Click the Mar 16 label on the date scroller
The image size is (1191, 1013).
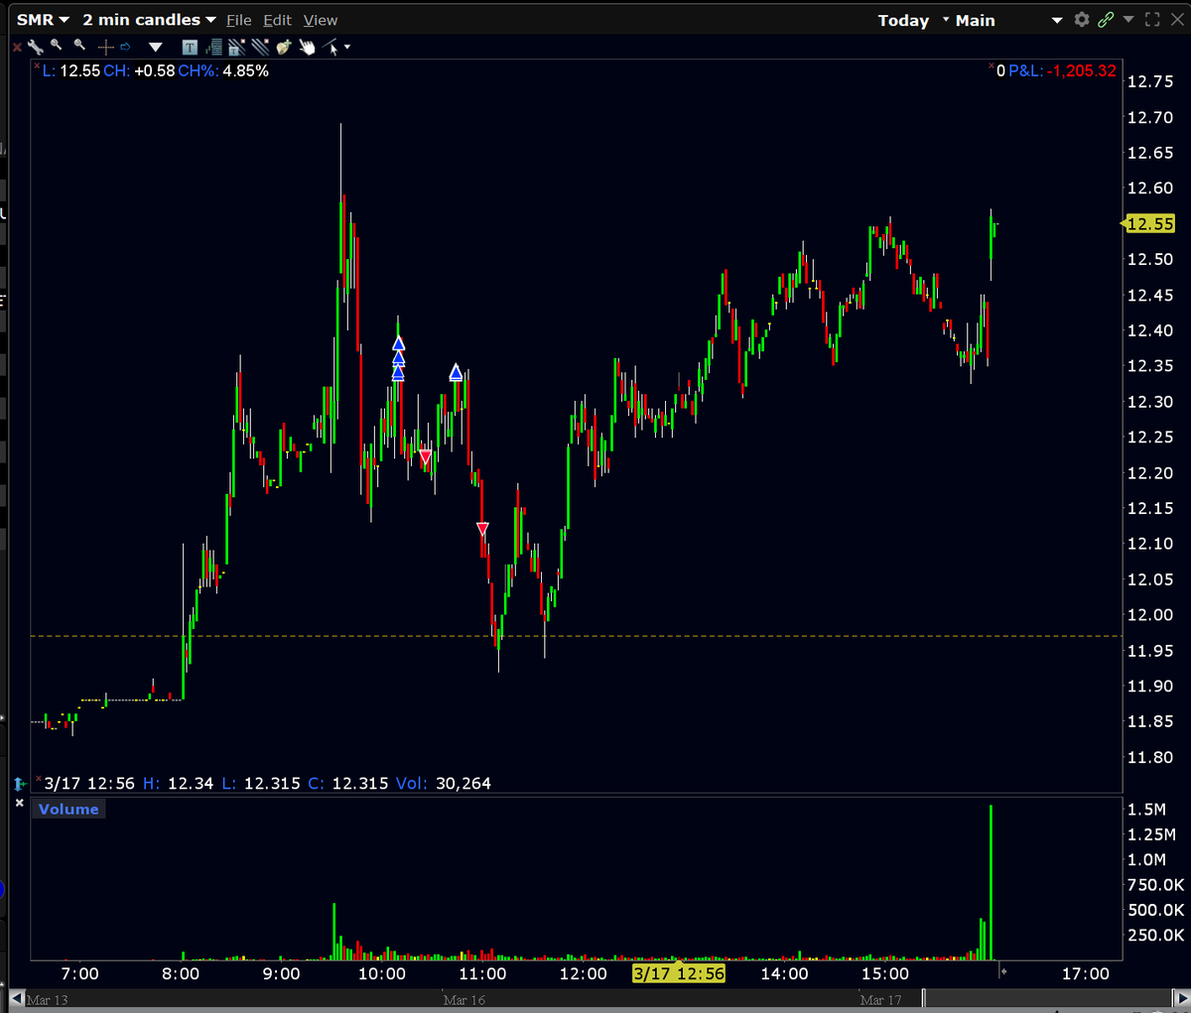(x=463, y=1000)
